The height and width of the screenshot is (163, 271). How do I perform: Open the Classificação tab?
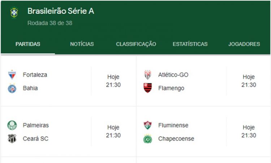coord(136,44)
